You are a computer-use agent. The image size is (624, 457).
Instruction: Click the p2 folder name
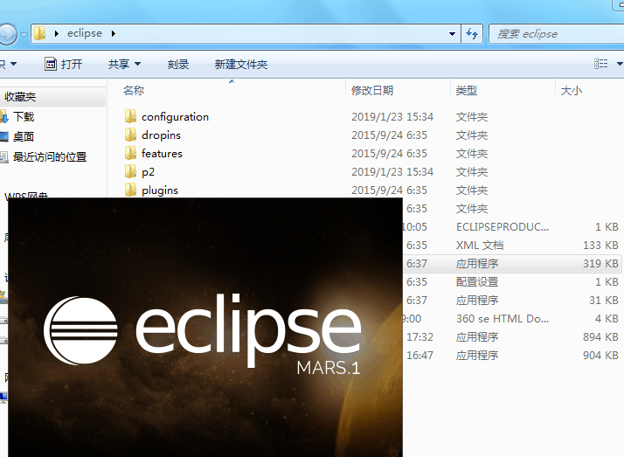[x=148, y=171]
